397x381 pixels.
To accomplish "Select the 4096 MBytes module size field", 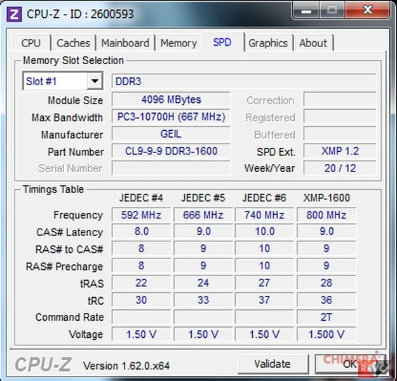I will 171,100.
